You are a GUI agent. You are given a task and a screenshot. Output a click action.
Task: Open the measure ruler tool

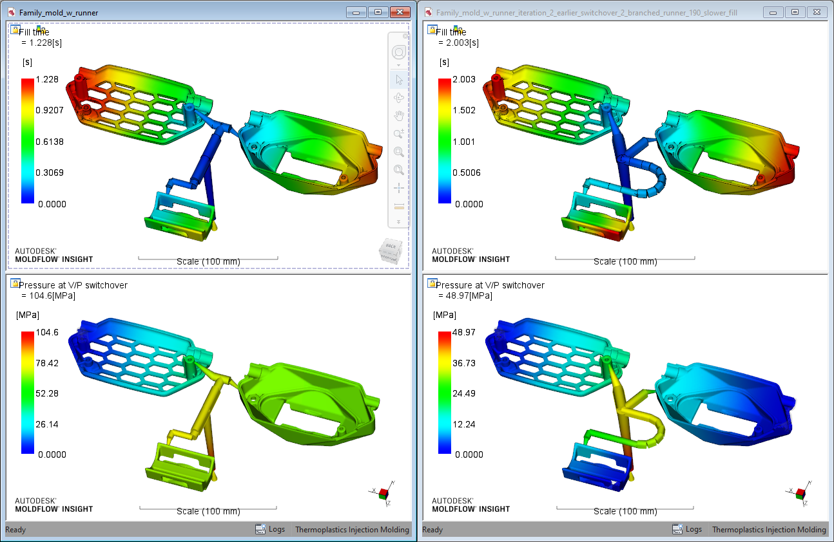pos(398,206)
